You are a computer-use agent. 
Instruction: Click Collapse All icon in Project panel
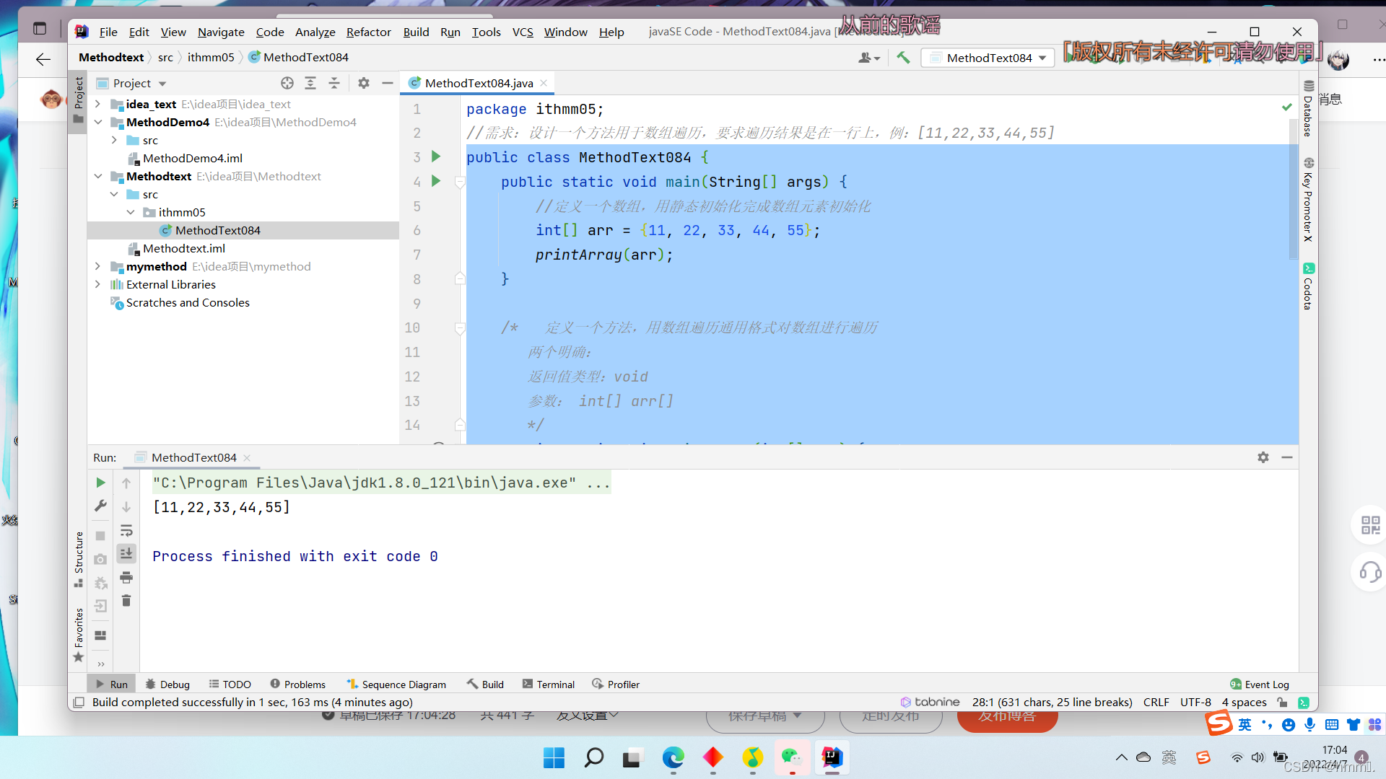pyautogui.click(x=334, y=83)
